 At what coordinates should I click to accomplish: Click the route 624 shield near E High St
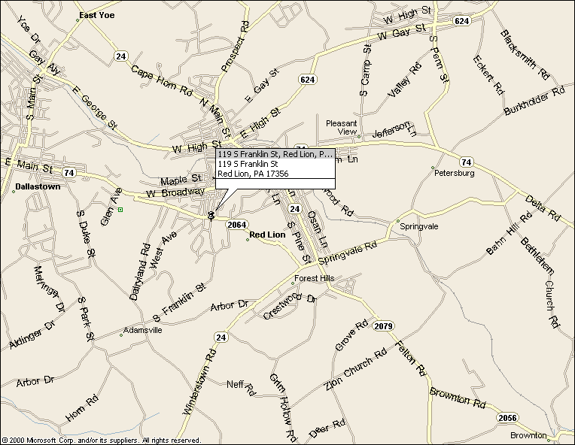point(307,80)
